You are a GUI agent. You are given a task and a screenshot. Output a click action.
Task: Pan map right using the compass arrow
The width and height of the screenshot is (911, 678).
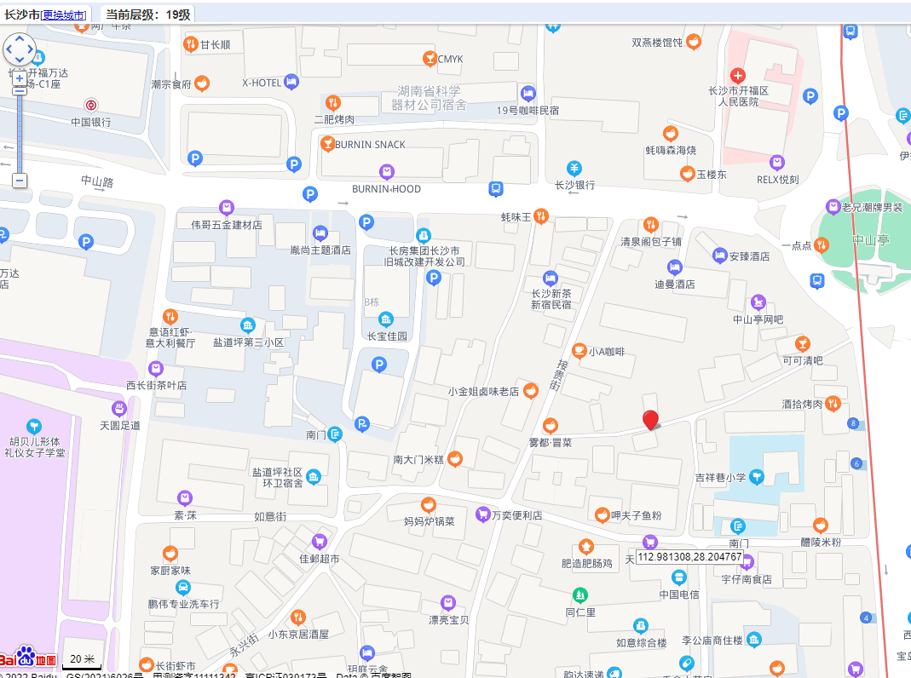(32, 51)
